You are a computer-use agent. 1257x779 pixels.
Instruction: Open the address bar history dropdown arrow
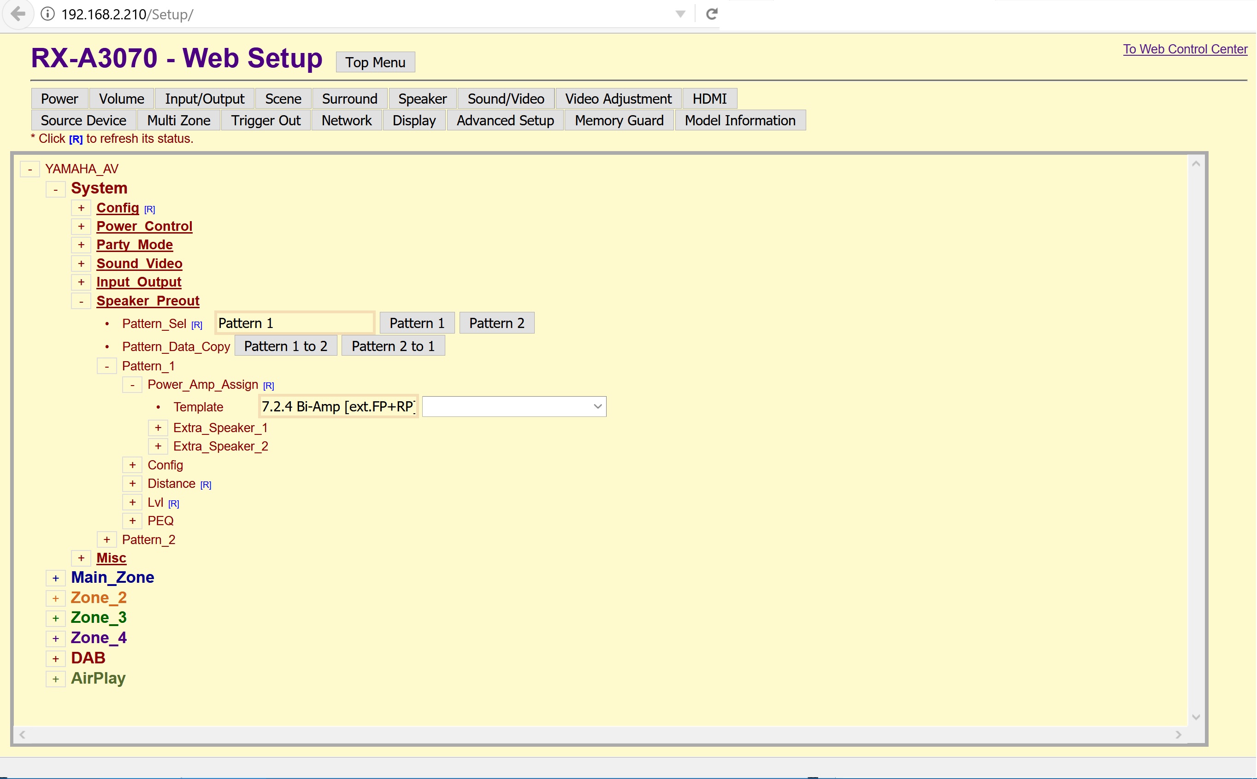680,14
